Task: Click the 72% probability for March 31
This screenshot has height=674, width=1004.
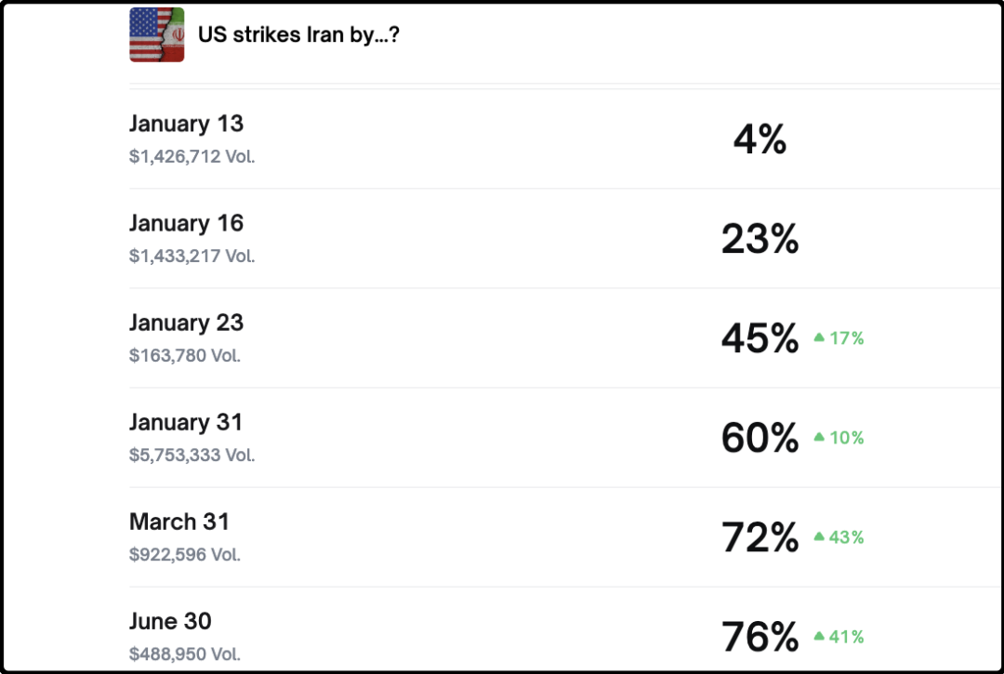Action: click(760, 538)
